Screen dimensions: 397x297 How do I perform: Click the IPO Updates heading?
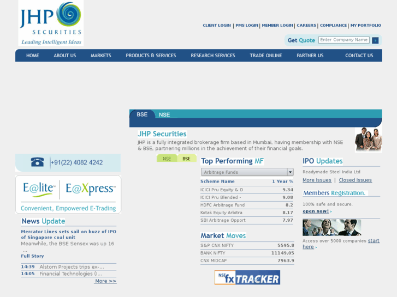point(323,161)
